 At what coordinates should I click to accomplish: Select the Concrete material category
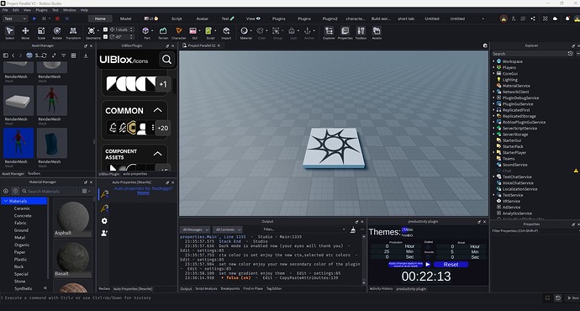click(23, 215)
